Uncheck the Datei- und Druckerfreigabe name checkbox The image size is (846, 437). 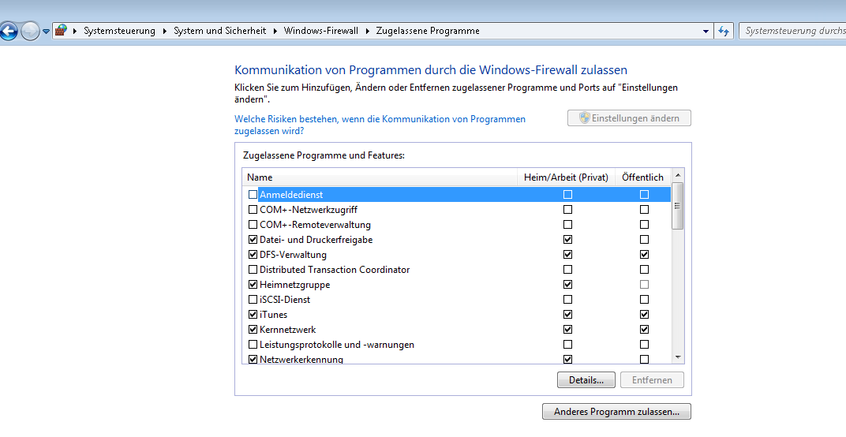[253, 240]
